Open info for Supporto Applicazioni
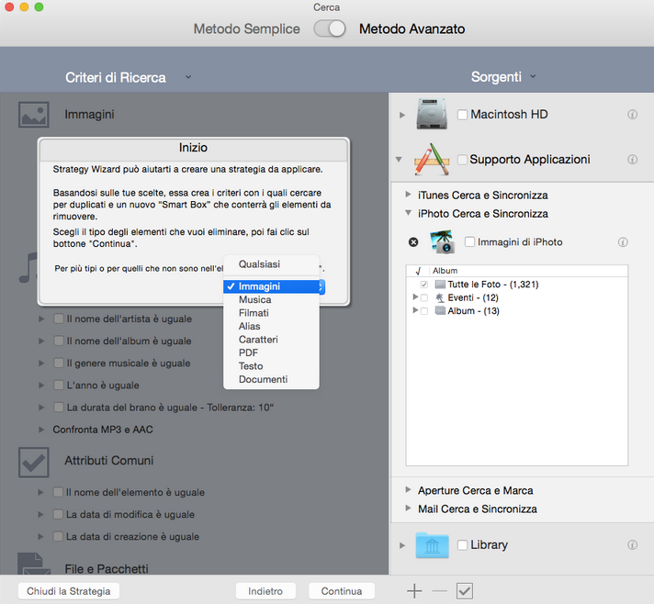654x604 pixels. click(632, 159)
